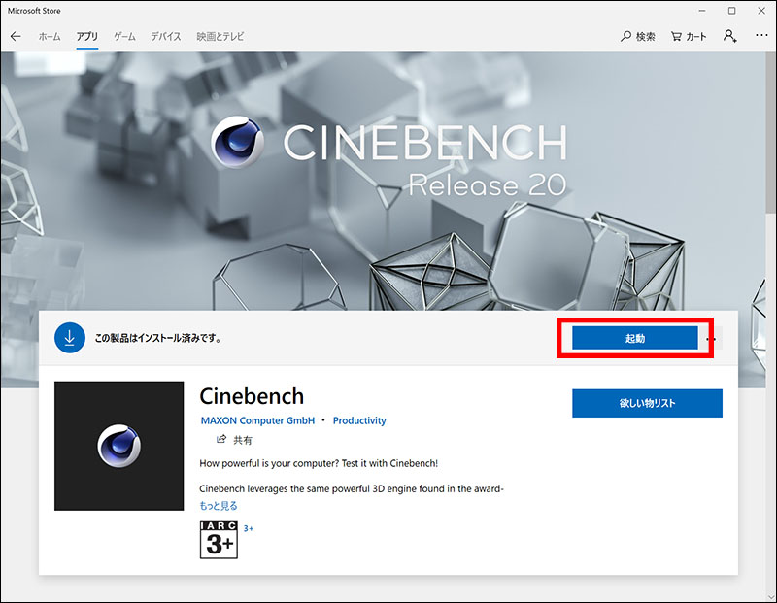Open more options beside 起動 button
The width and height of the screenshot is (777, 603).
tap(712, 339)
